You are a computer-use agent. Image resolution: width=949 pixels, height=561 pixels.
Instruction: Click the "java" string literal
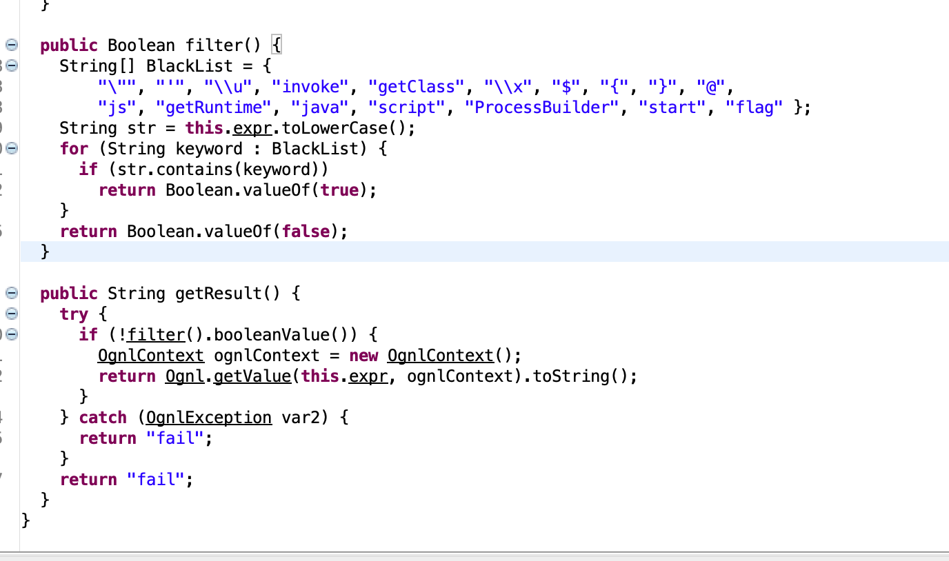320,108
